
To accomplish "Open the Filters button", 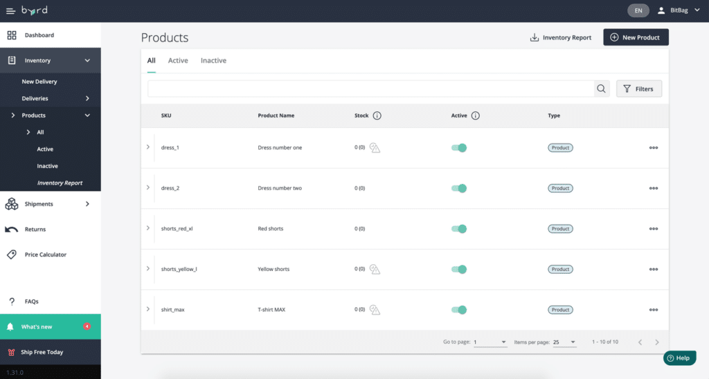I will (x=639, y=89).
